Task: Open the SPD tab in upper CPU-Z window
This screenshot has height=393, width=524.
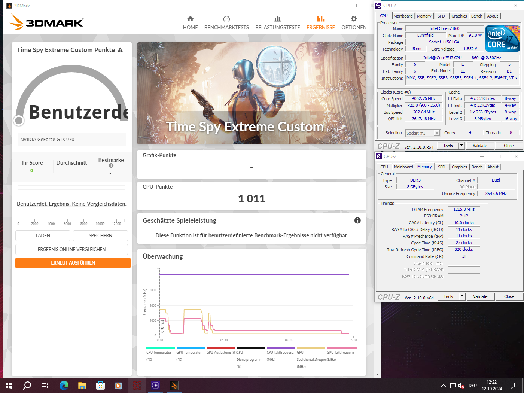Action: coord(441,16)
